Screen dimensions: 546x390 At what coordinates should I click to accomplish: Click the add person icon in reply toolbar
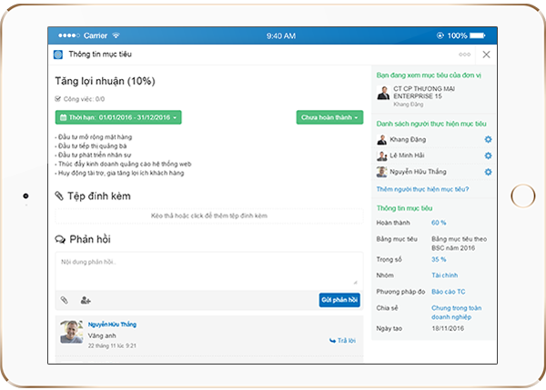pos(86,299)
